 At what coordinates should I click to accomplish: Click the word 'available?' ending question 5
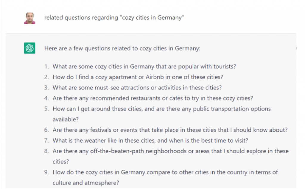click(66, 119)
